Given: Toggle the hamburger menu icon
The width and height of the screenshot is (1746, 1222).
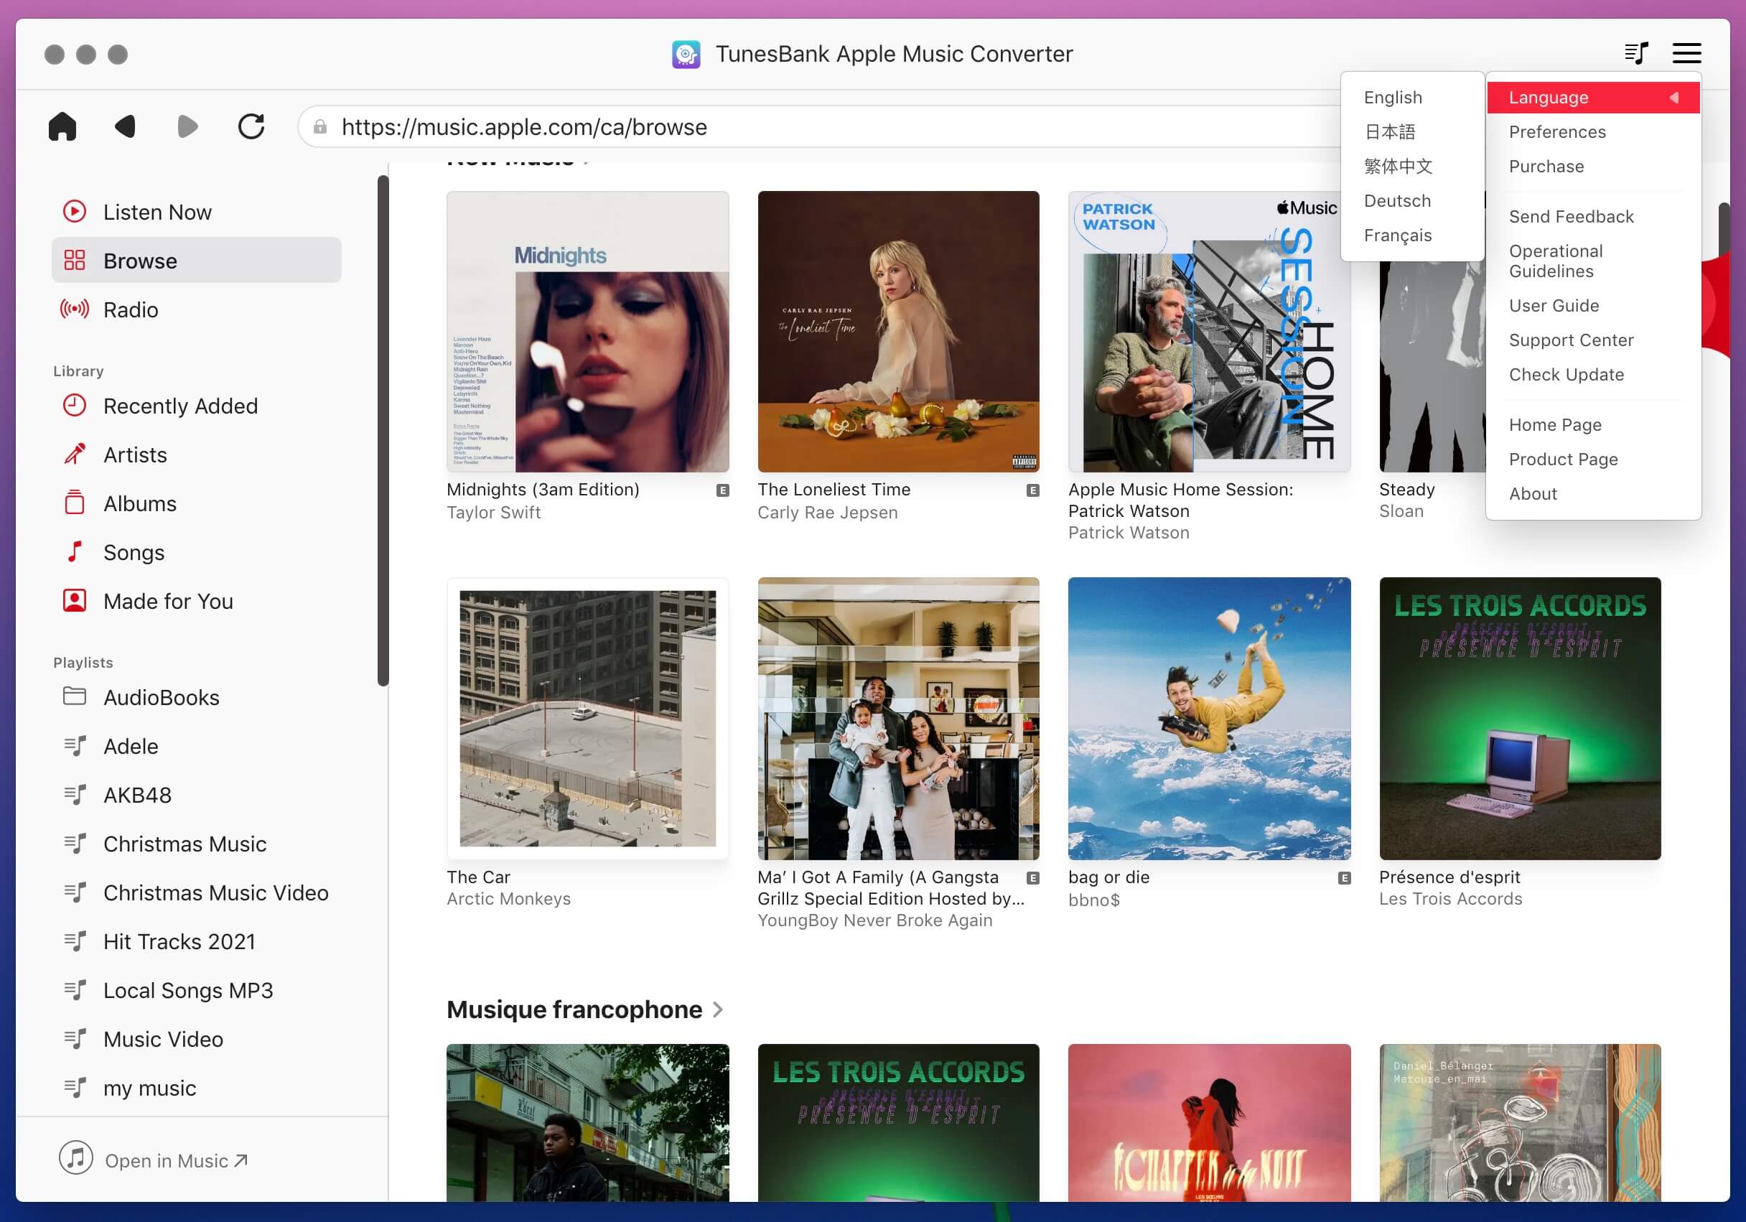Looking at the screenshot, I should click(1686, 53).
